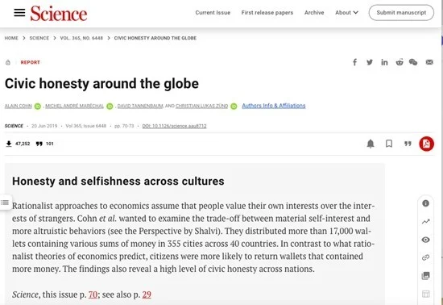Open the DOI link for the article

pyautogui.click(x=174, y=126)
